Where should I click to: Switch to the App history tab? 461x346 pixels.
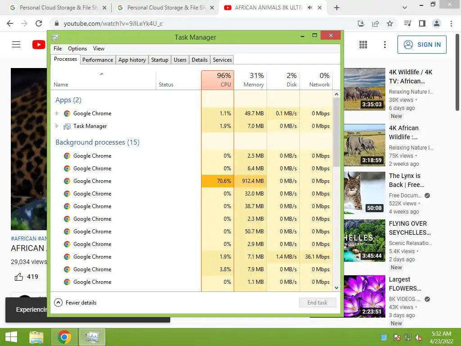pos(132,60)
